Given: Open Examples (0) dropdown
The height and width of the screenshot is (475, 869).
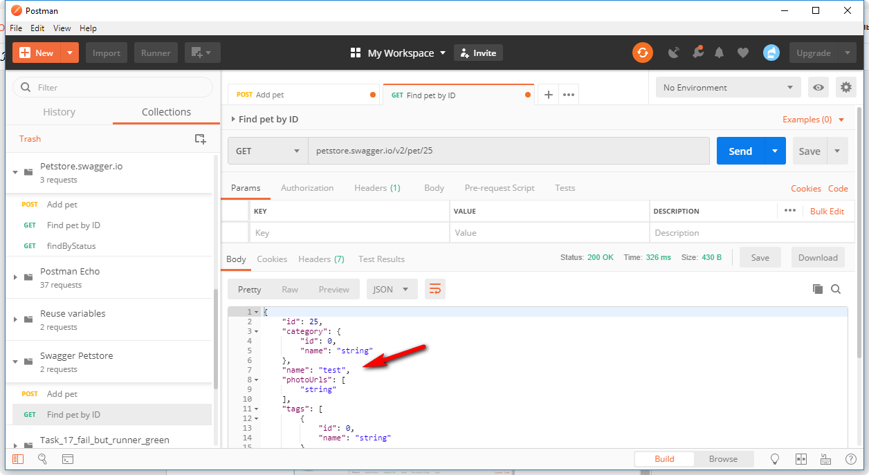Looking at the screenshot, I should coord(814,120).
